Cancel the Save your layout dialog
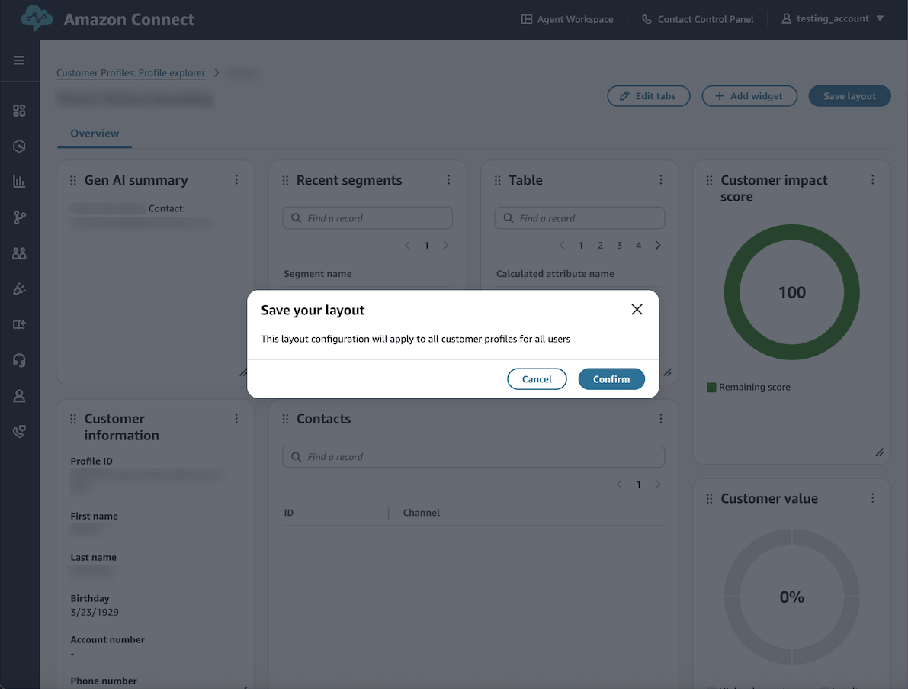The height and width of the screenshot is (689, 908). click(x=537, y=378)
